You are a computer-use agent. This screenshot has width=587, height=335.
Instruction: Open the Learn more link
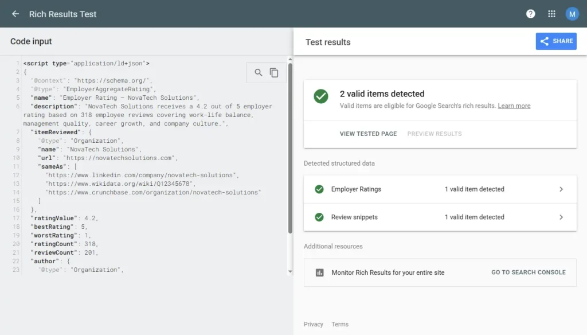pyautogui.click(x=514, y=106)
